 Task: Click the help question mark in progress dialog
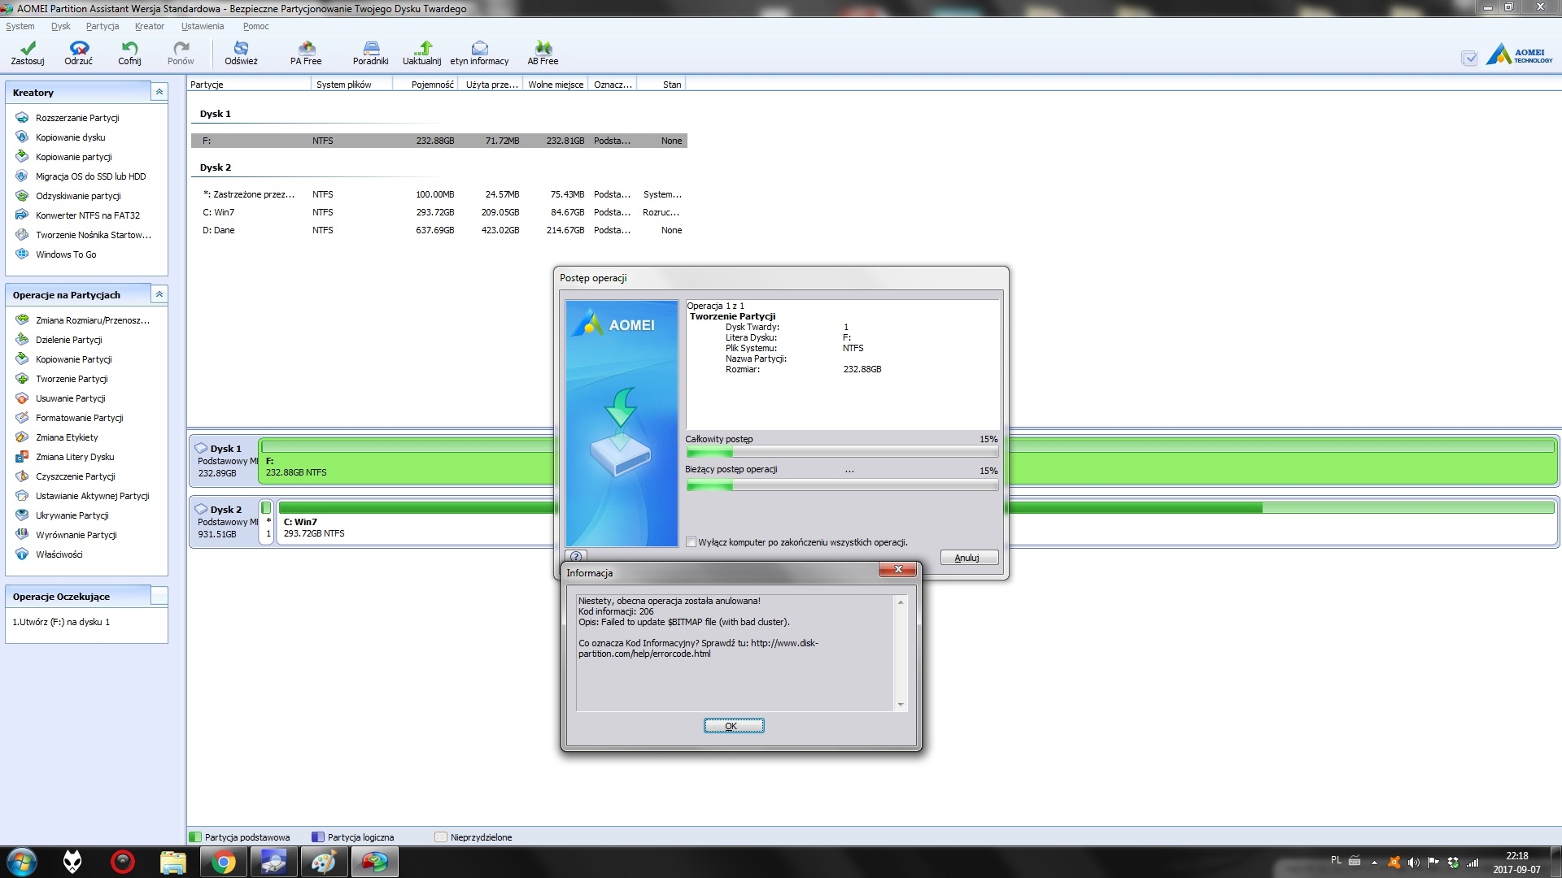(576, 557)
